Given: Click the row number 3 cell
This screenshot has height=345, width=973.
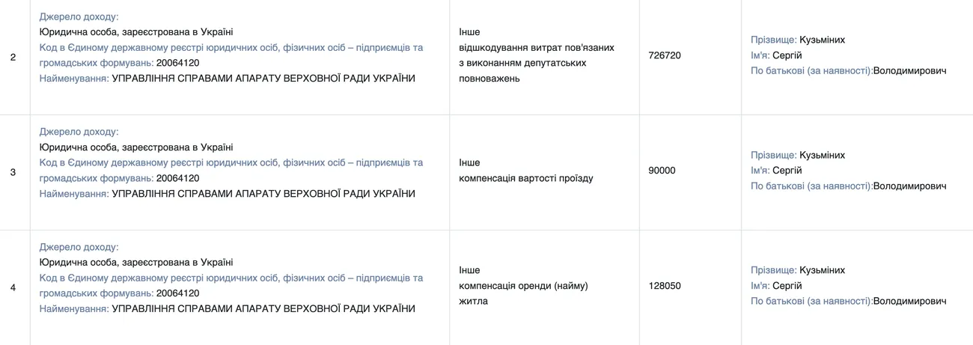Looking at the screenshot, I should (13, 171).
